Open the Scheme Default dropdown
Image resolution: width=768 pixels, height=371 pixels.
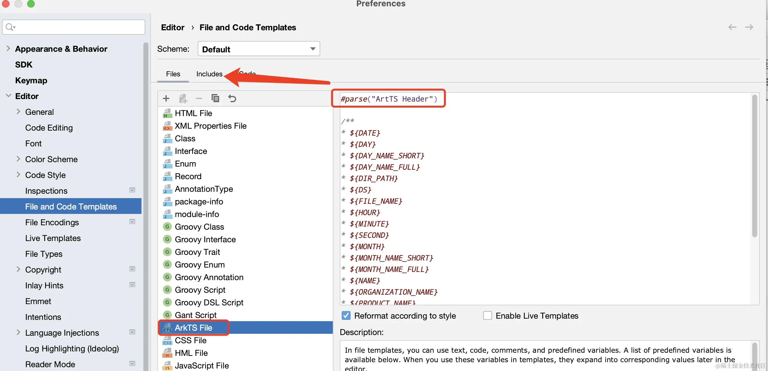[x=259, y=49]
